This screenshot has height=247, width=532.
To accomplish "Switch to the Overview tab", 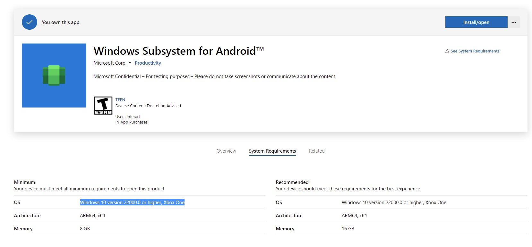I will coord(226,151).
